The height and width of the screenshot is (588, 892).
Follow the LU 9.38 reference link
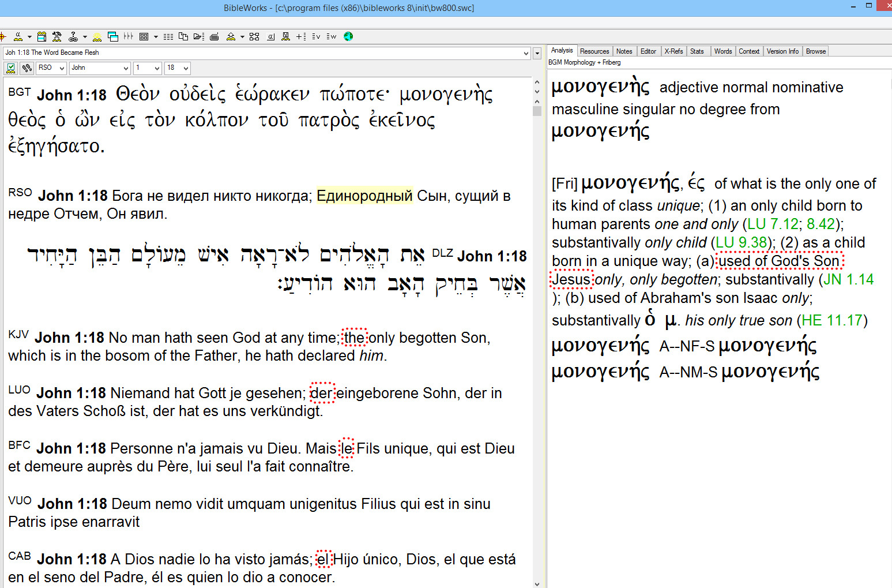click(x=741, y=242)
